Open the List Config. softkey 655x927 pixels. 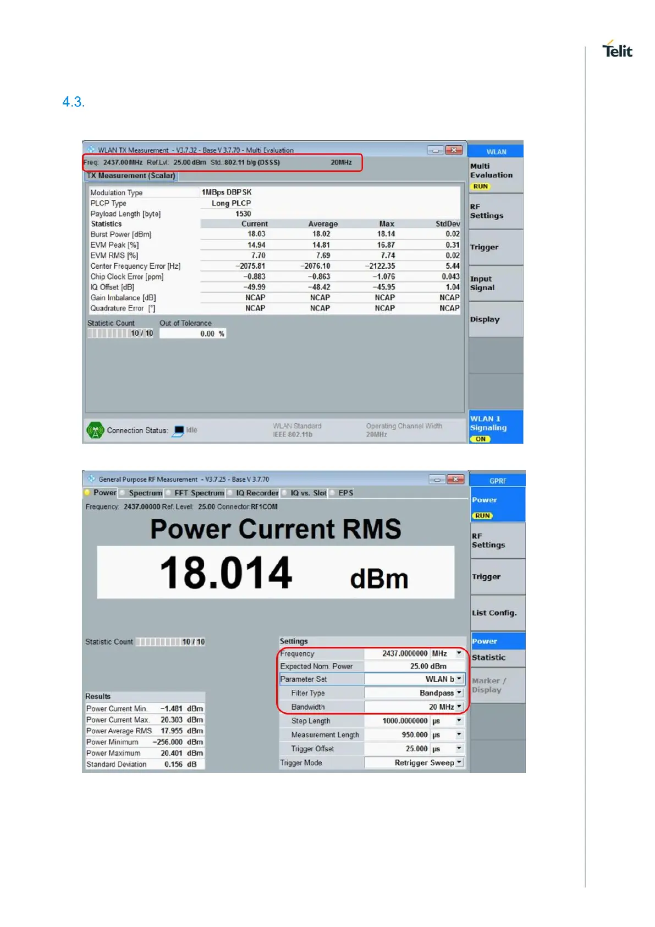[498, 613]
